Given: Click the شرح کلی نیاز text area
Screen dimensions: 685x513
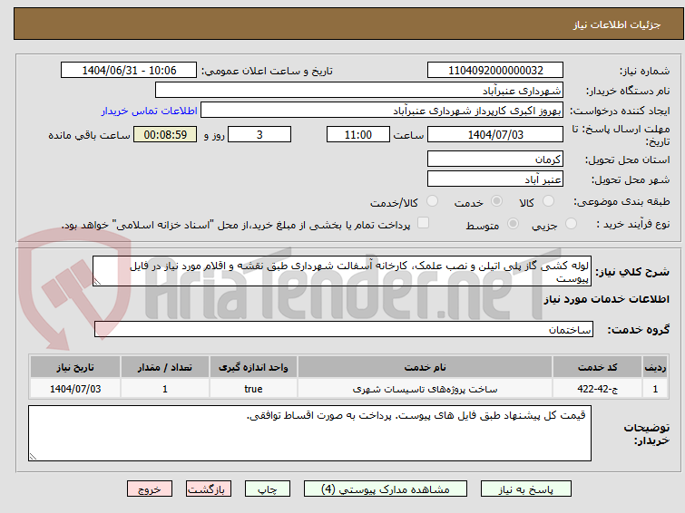Looking at the screenshot, I should pyautogui.click(x=342, y=271).
